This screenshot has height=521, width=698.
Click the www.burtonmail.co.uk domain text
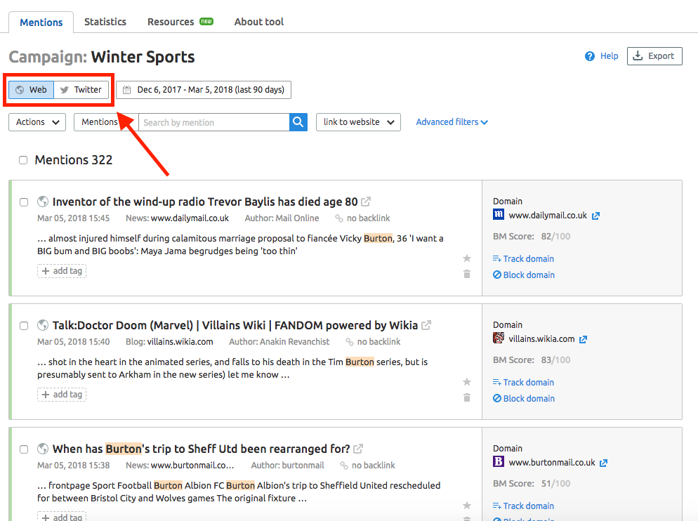(x=552, y=463)
